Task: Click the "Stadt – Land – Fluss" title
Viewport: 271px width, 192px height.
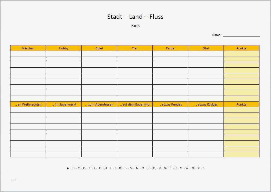Action: (135, 17)
